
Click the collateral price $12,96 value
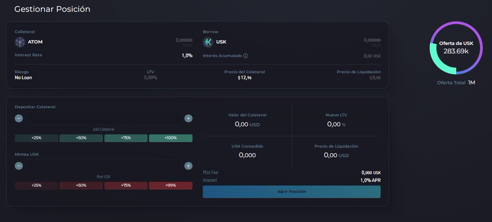(245, 78)
